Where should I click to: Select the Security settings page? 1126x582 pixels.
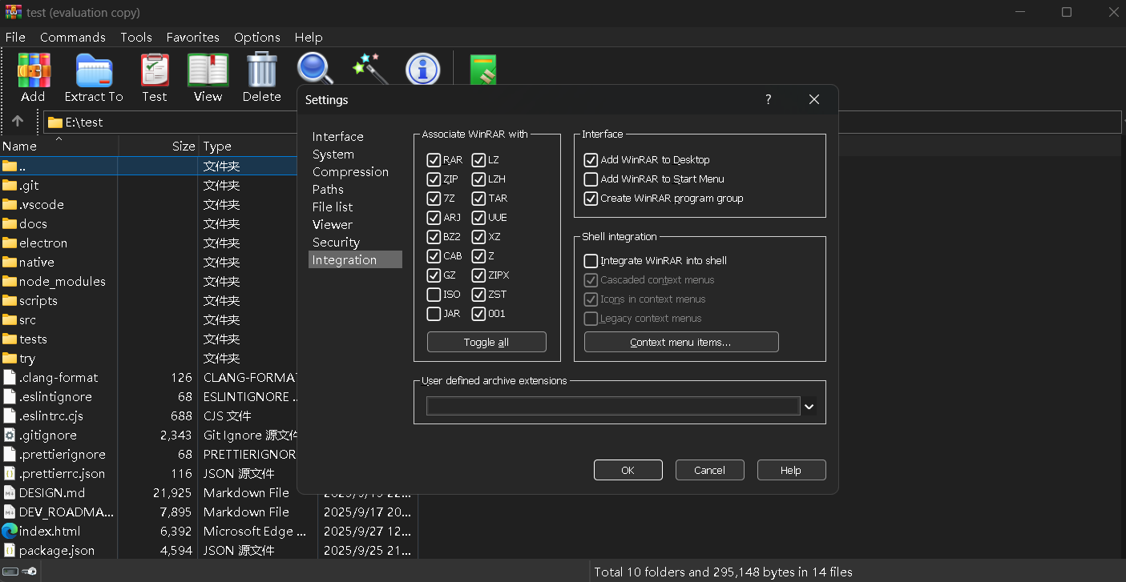tap(336, 243)
